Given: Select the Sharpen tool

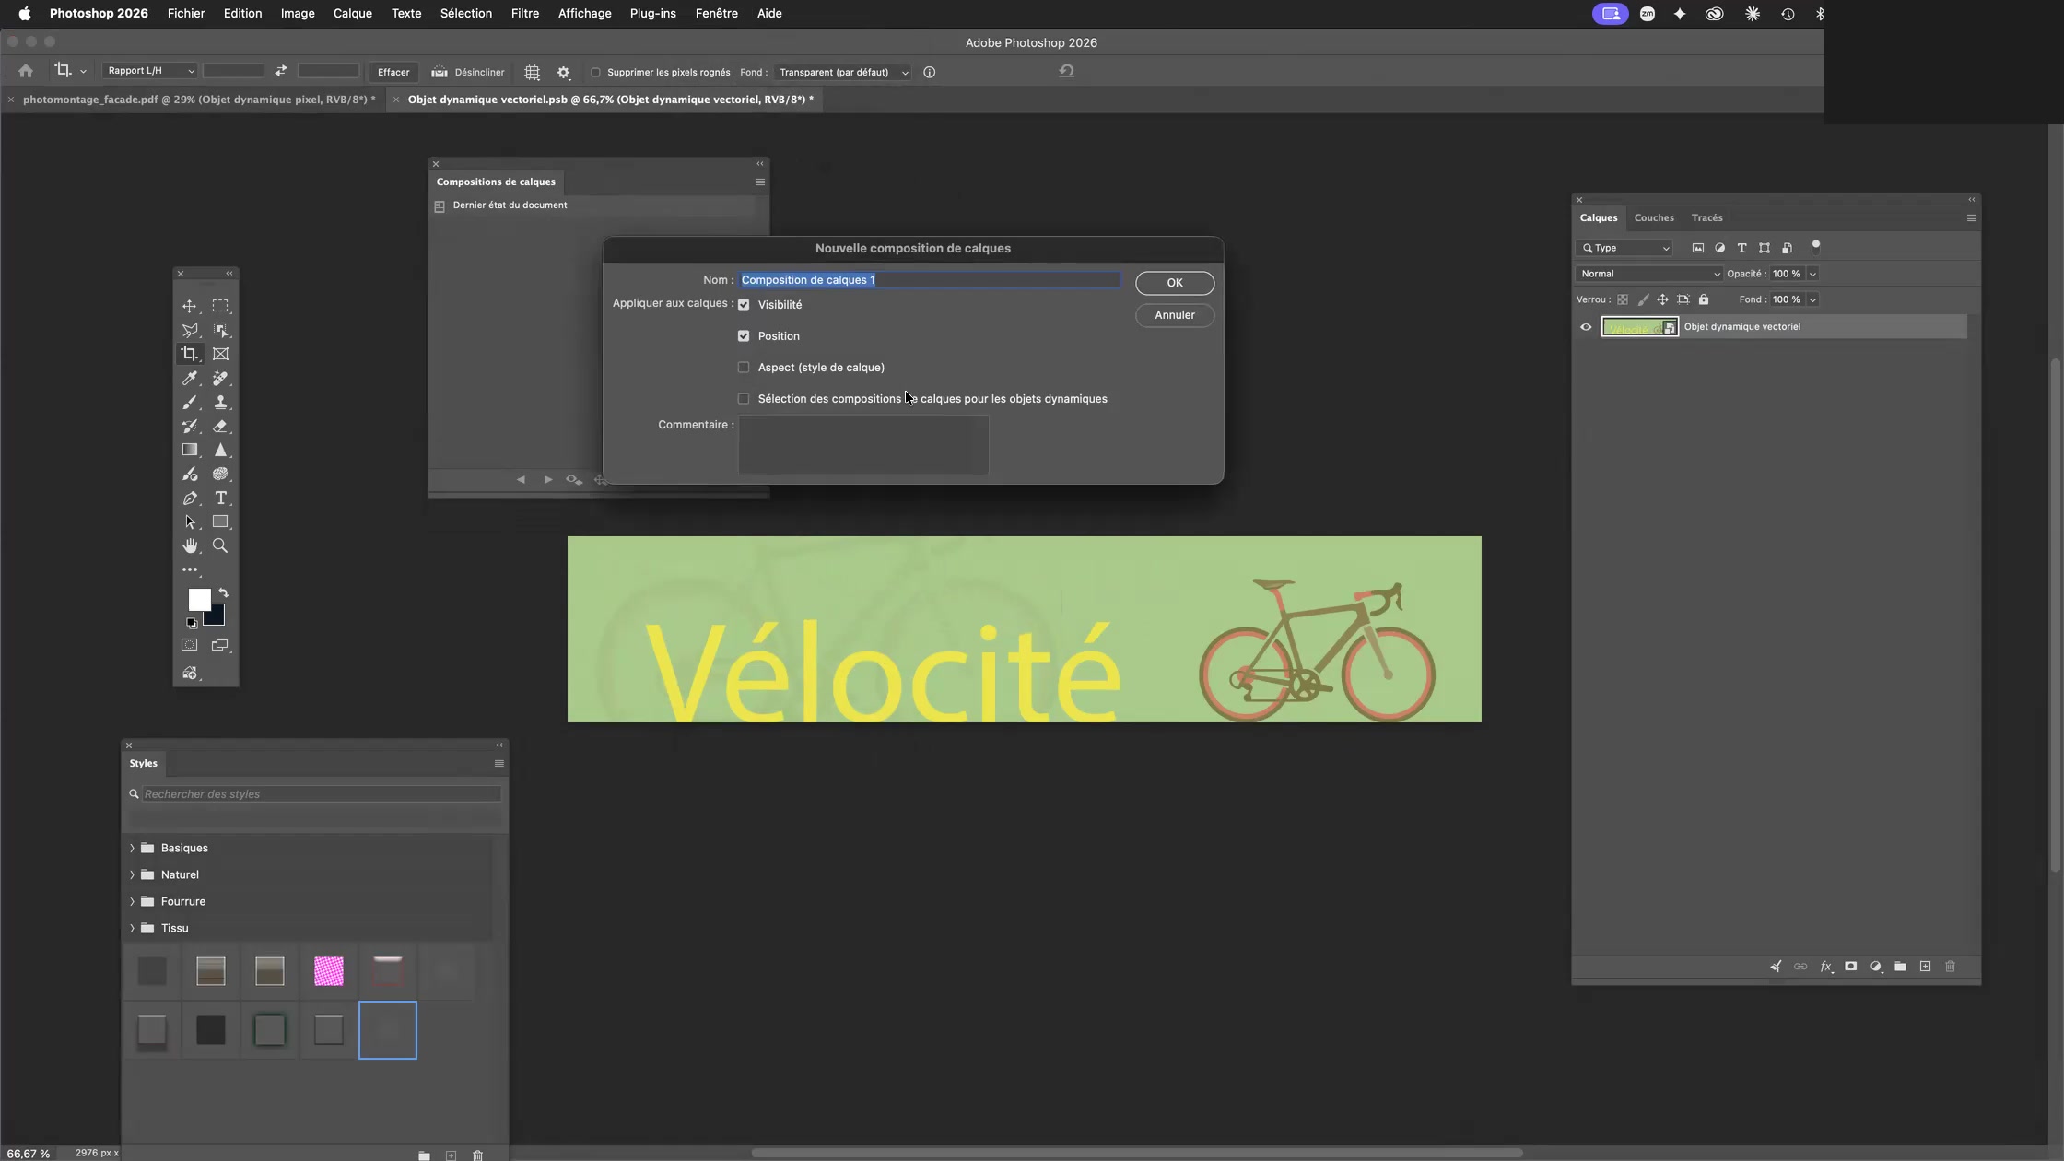Looking at the screenshot, I should pyautogui.click(x=220, y=451).
